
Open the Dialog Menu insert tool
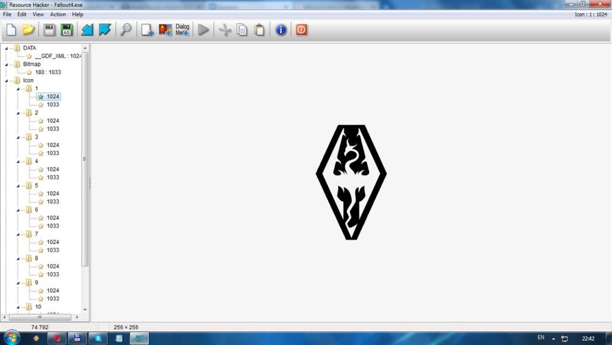pos(182,29)
